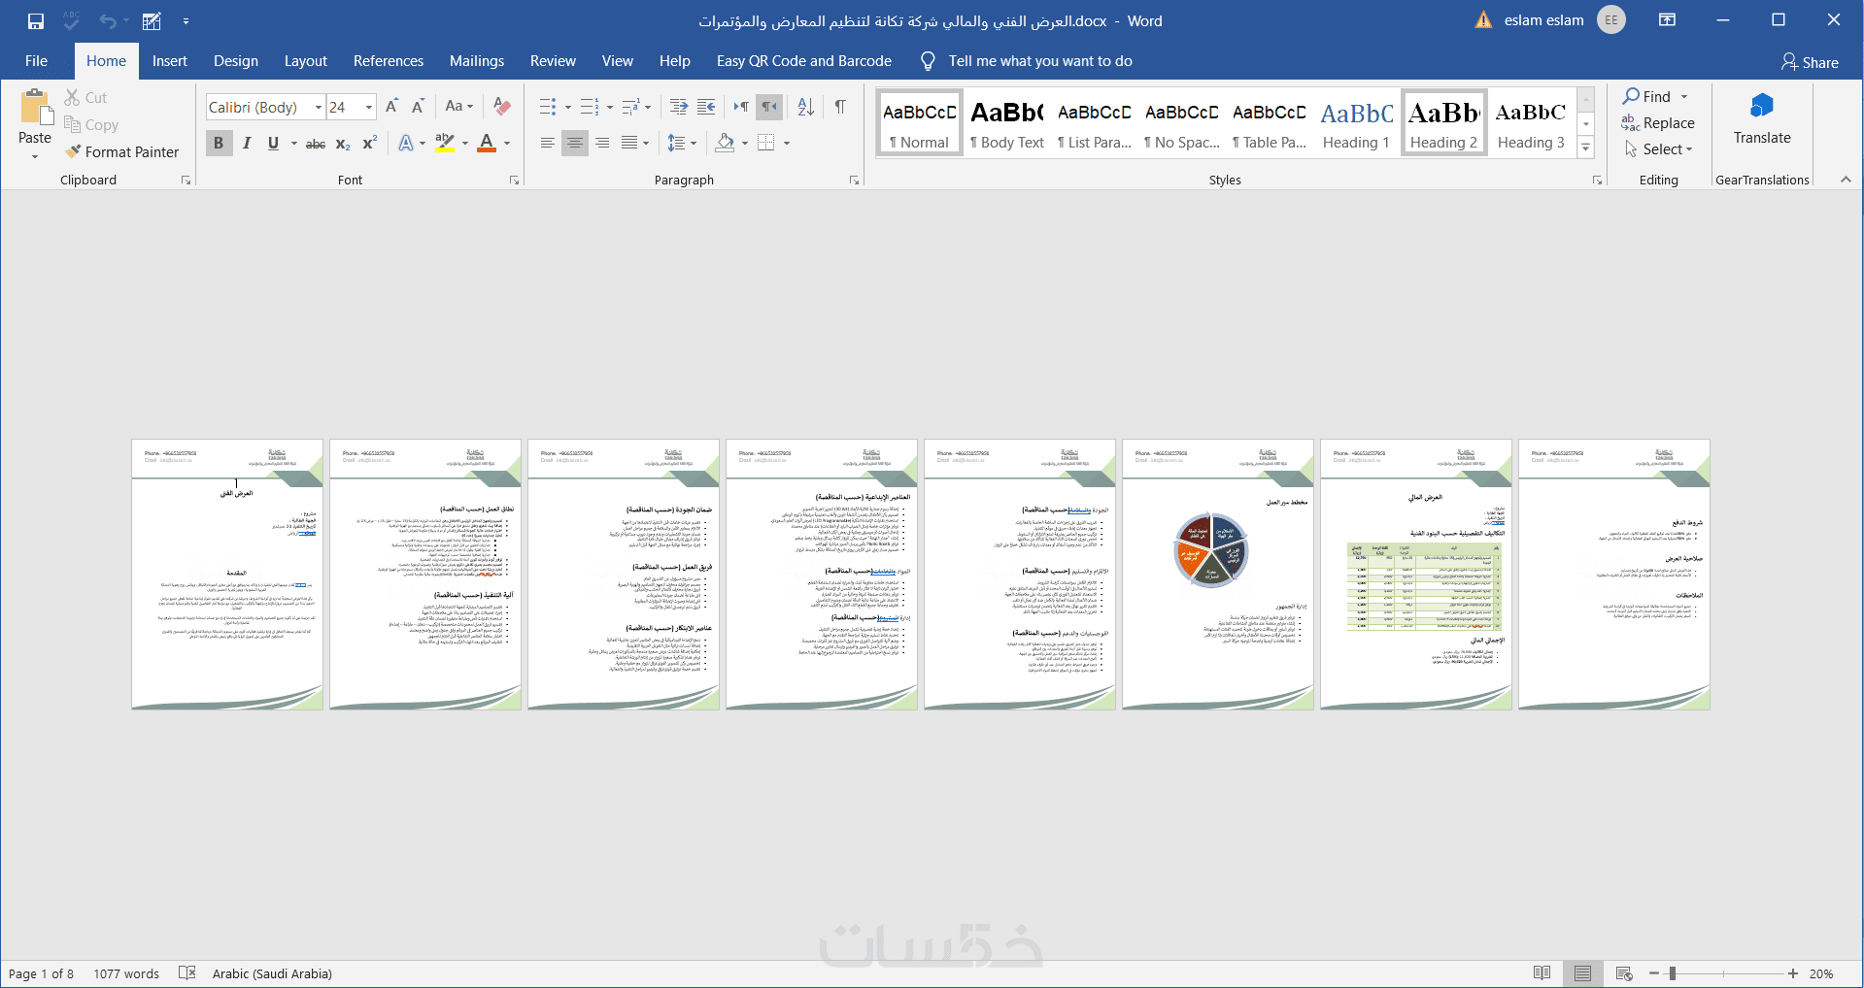This screenshot has height=988, width=1864.
Task: Toggle Bold formatting
Action: 219,144
